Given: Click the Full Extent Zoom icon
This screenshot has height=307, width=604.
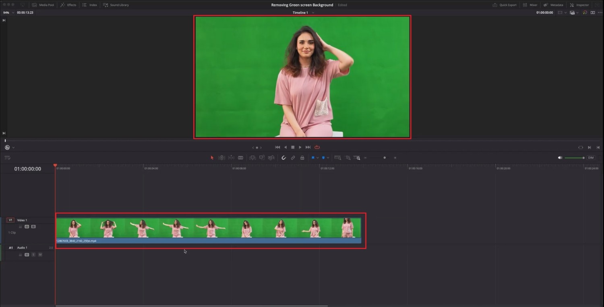Looking at the screenshot, I should [338, 158].
